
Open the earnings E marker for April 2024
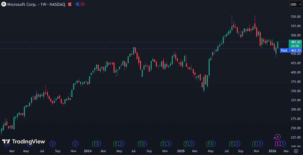[116, 143]
